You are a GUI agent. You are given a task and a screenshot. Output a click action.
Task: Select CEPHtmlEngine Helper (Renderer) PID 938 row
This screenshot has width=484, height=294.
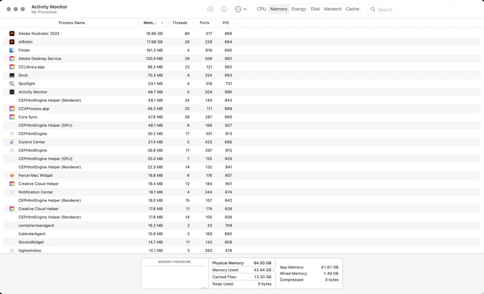click(x=242, y=217)
